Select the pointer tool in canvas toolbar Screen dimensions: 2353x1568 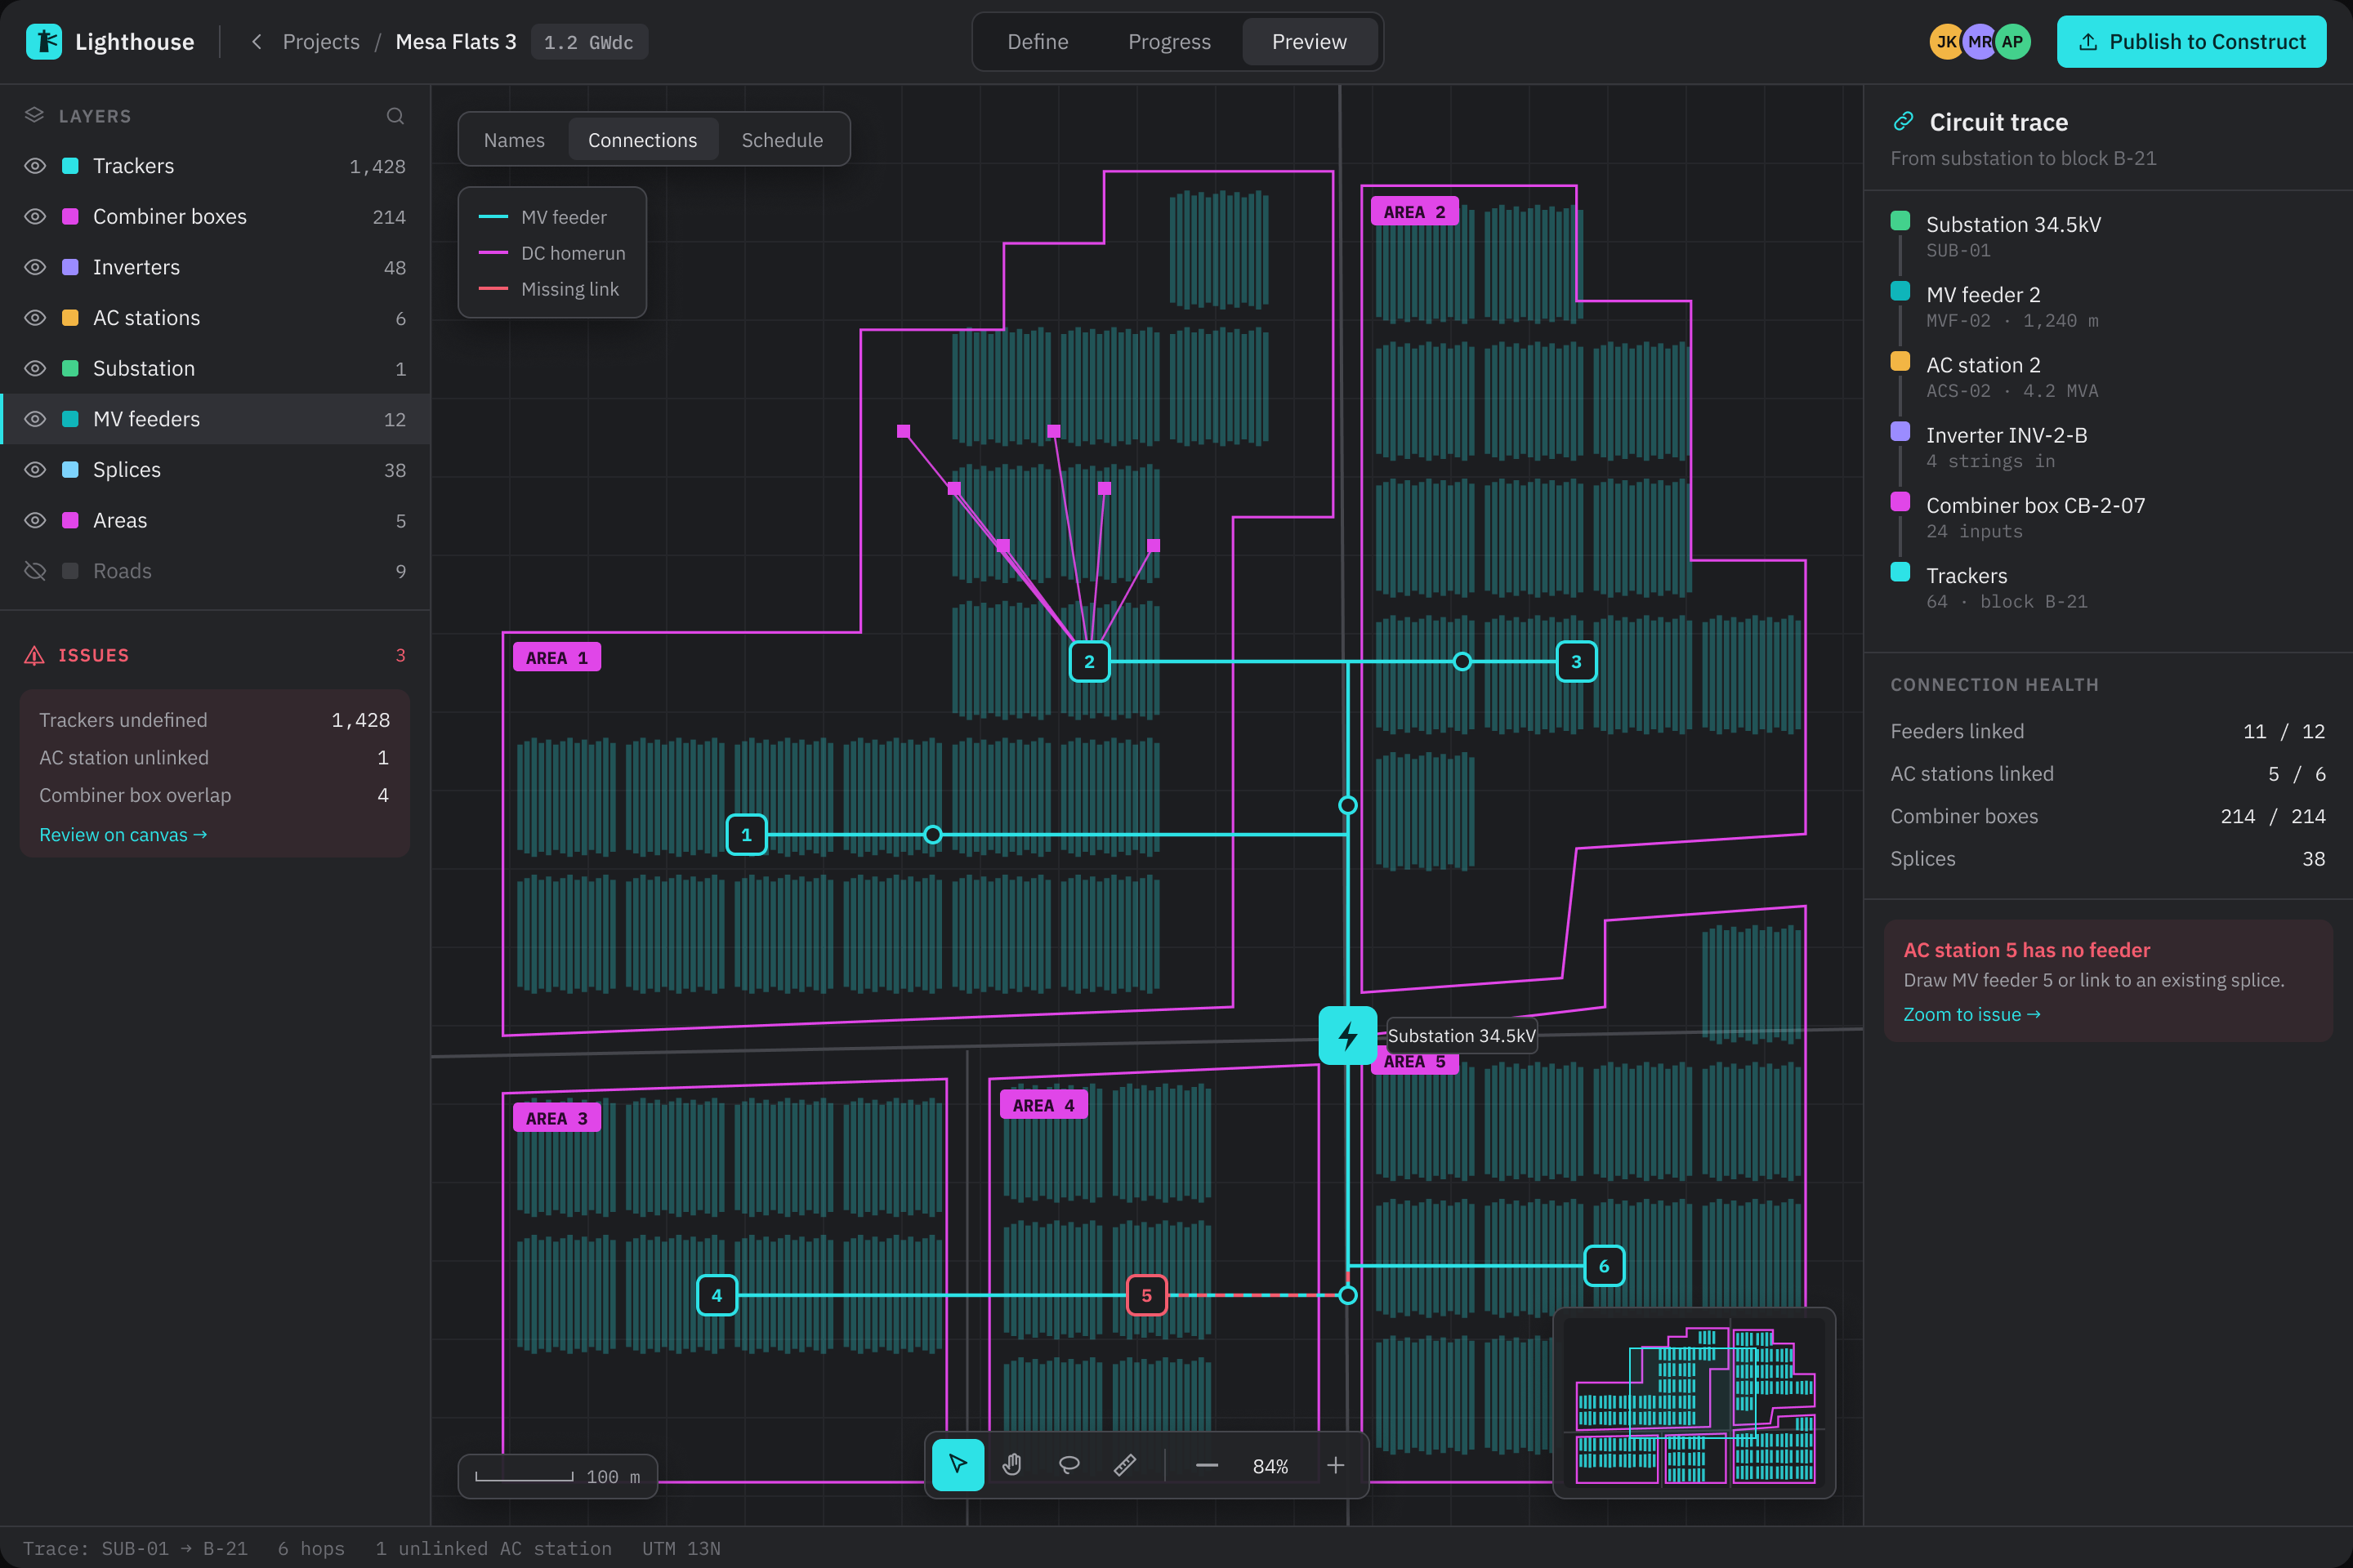(958, 1465)
